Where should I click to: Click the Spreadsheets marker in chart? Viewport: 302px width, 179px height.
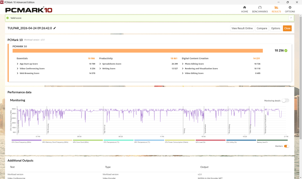pyautogui.click(x=205, y=129)
